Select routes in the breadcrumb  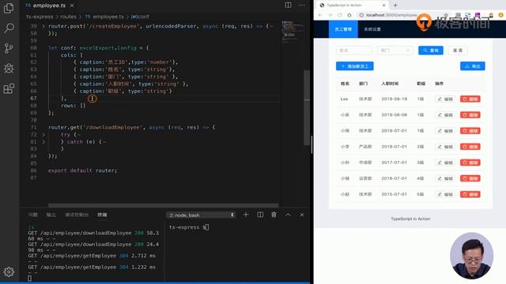coord(68,17)
